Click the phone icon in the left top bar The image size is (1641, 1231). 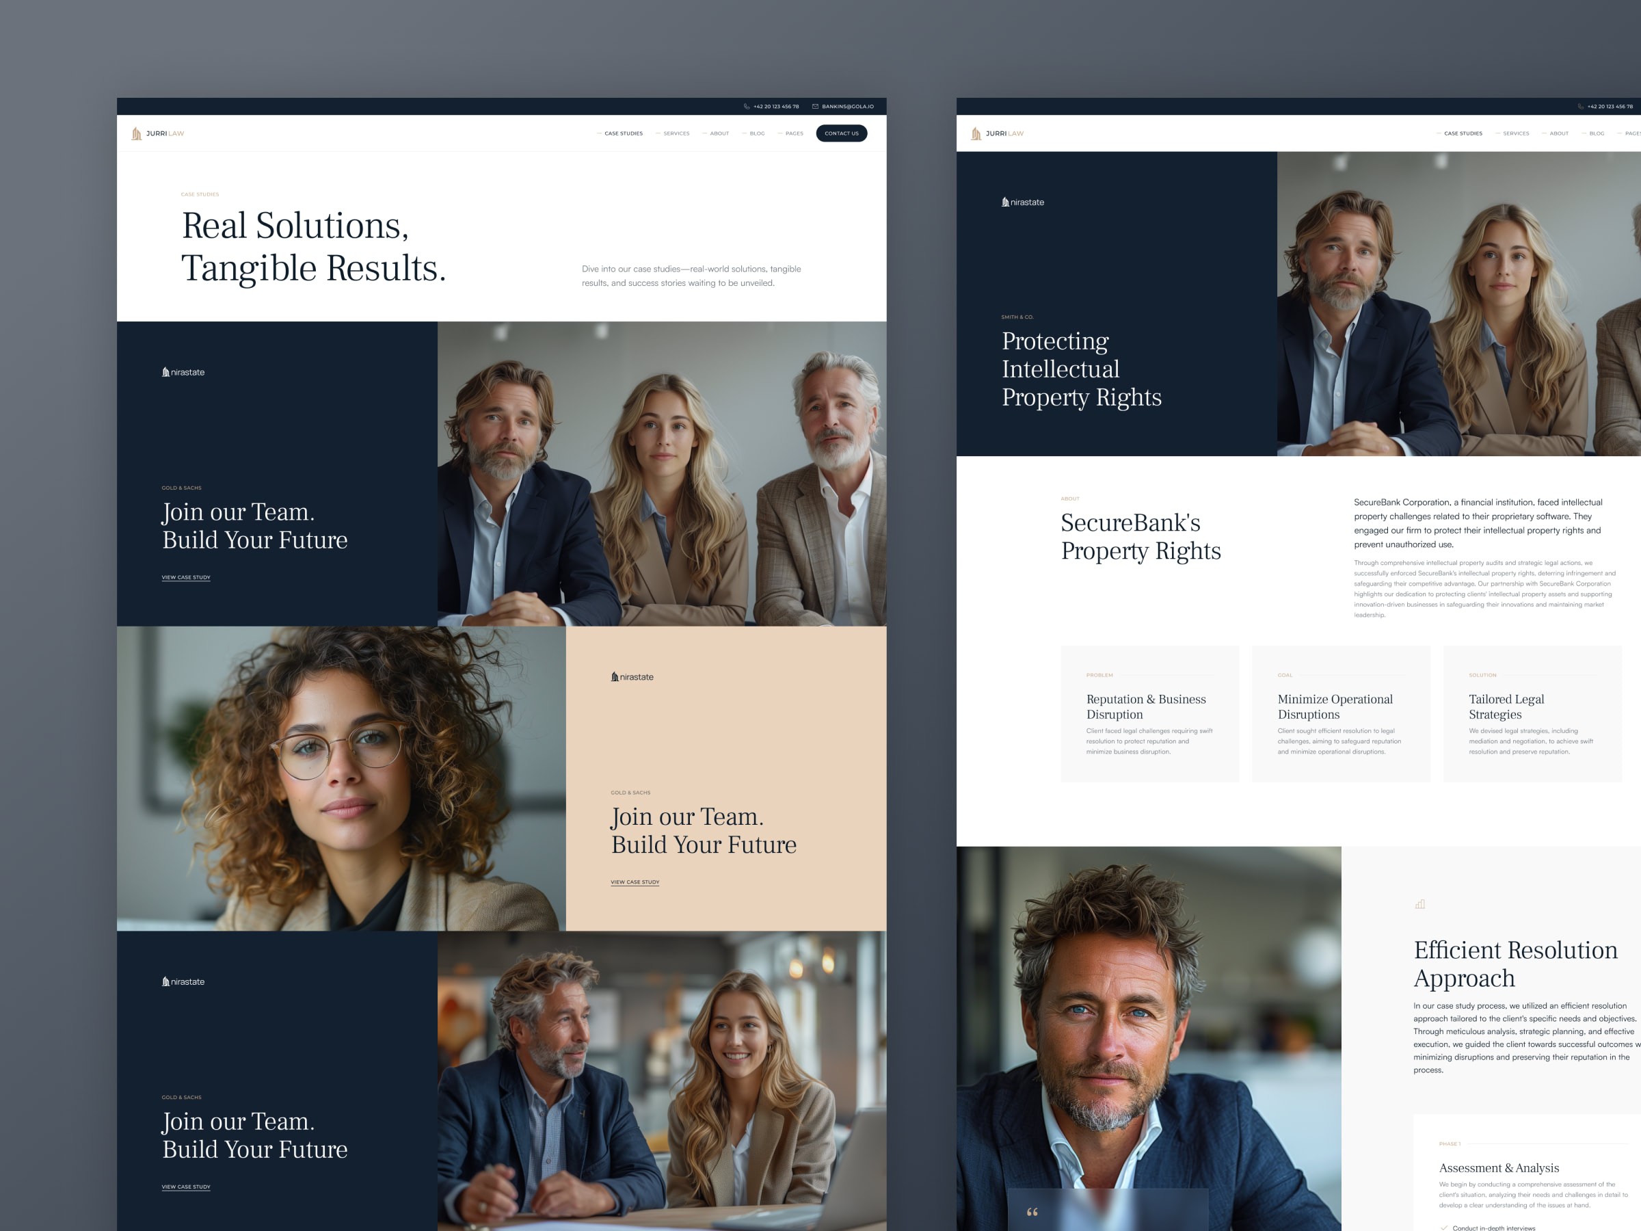[747, 106]
